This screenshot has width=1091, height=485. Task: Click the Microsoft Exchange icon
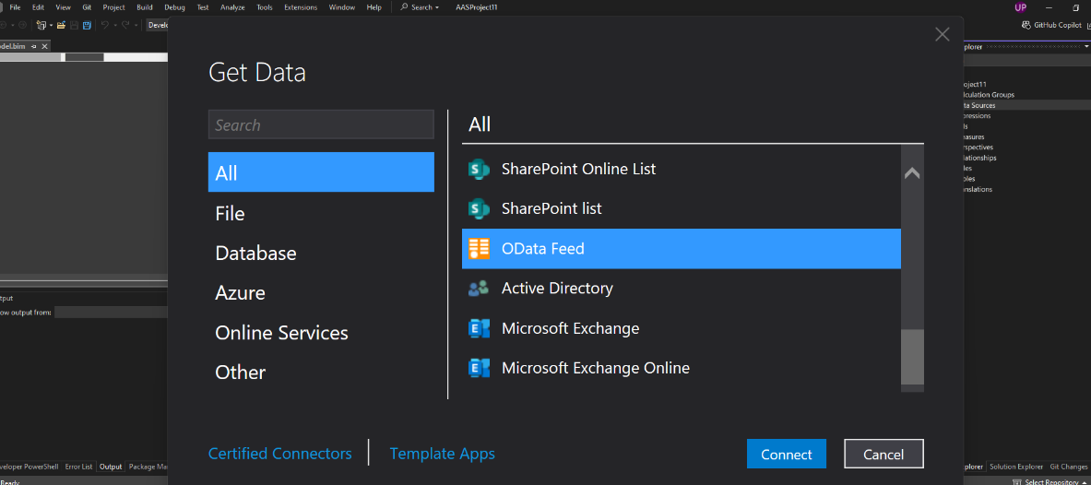479,327
